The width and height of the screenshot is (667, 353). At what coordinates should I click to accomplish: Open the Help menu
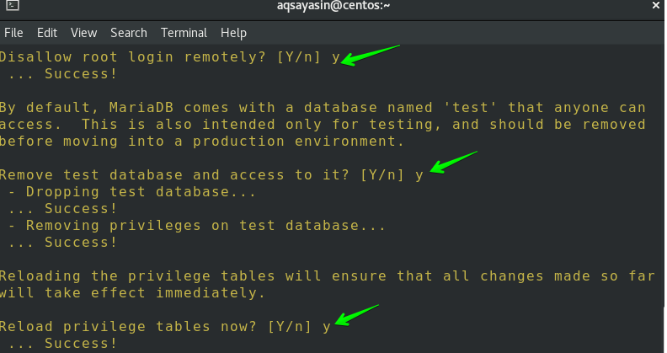(233, 33)
